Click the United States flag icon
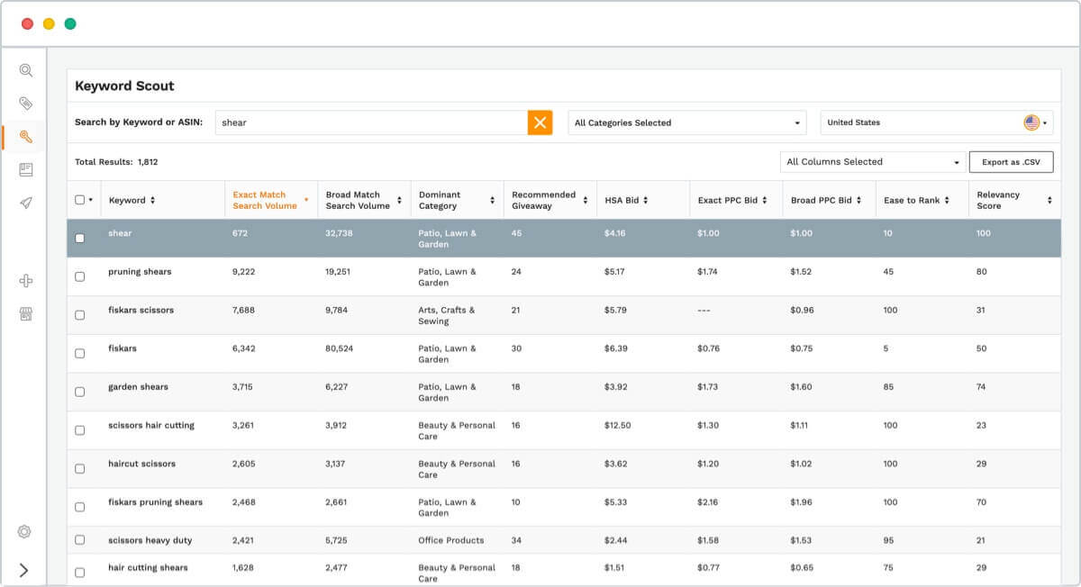Image resolution: width=1081 pixels, height=587 pixels. pyautogui.click(x=1031, y=122)
